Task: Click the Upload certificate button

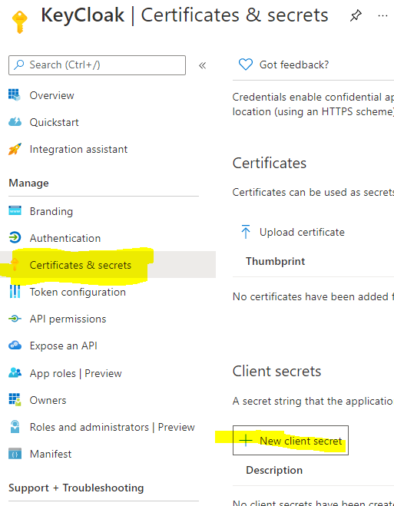Action: [x=293, y=232]
